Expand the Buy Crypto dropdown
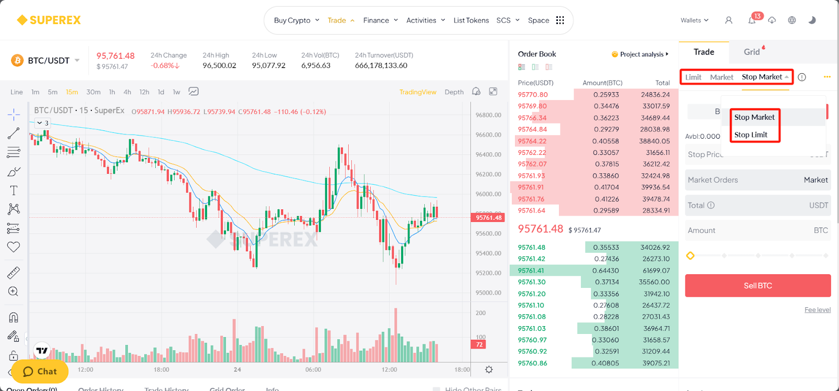Viewport: 839px width, 391px height. [x=297, y=20]
